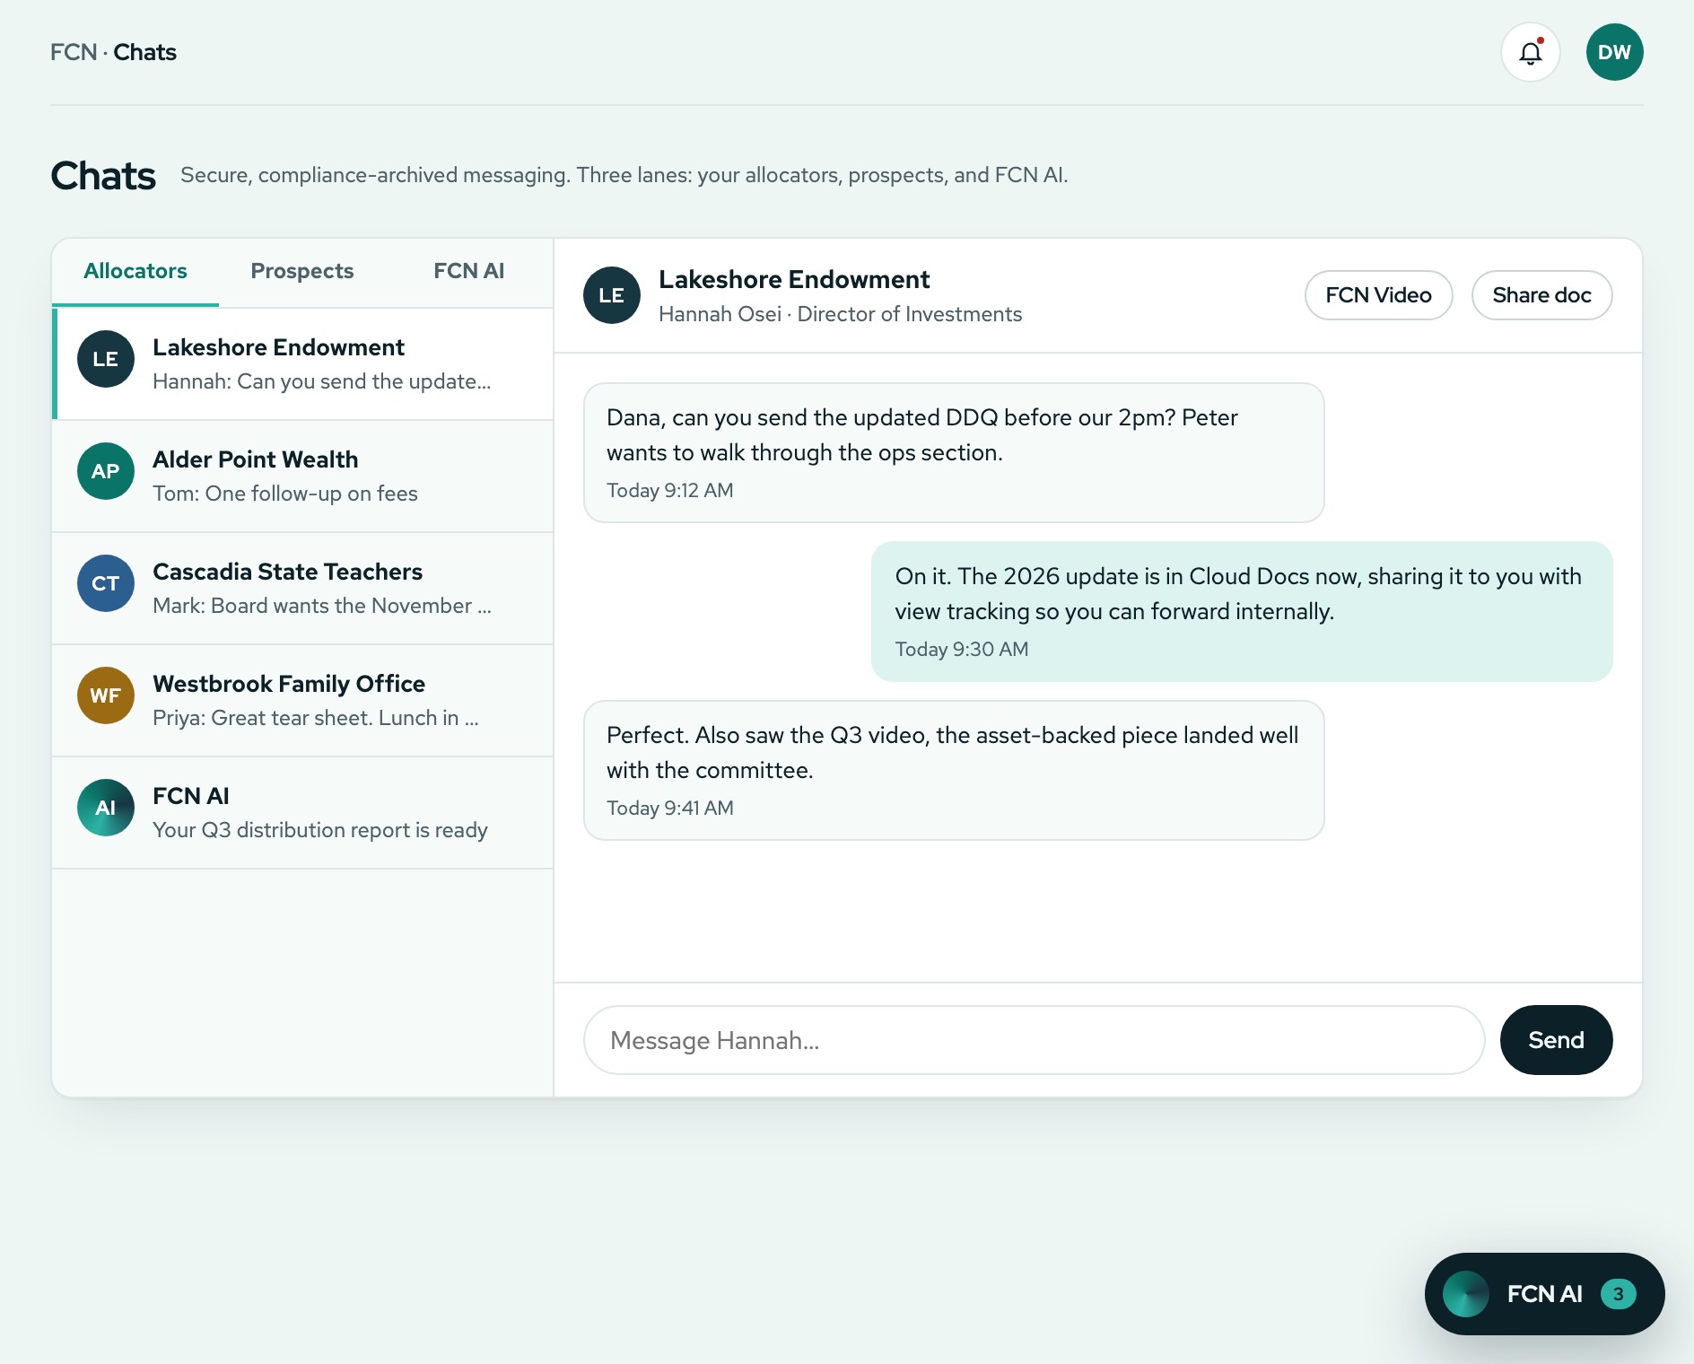Start an FCN Video call
This screenshot has width=1694, height=1364.
tap(1378, 295)
